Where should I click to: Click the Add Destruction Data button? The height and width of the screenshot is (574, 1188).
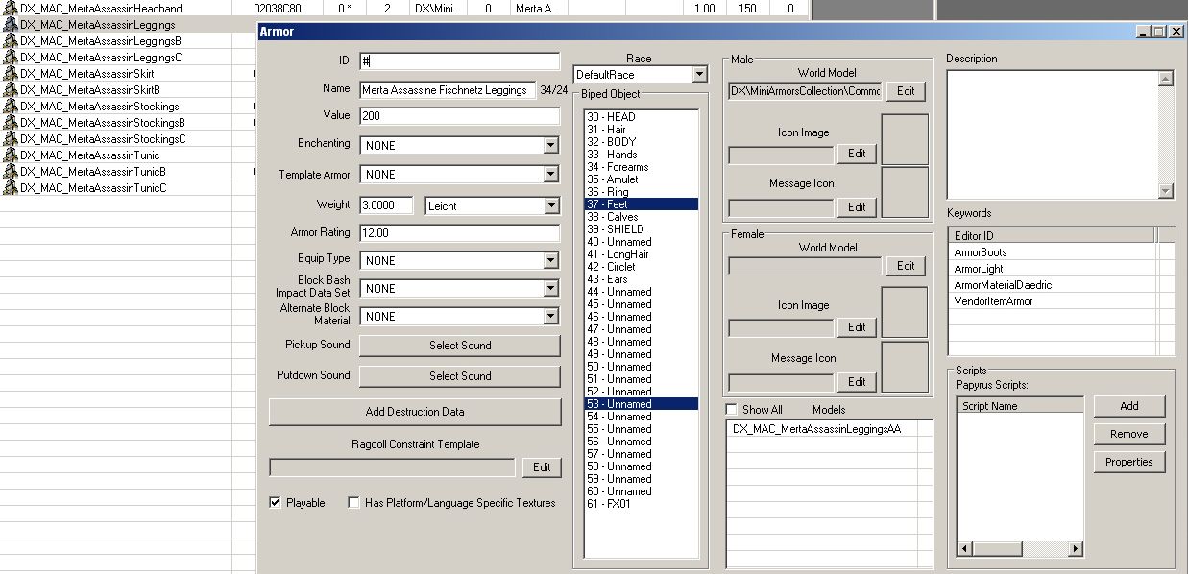tap(414, 412)
